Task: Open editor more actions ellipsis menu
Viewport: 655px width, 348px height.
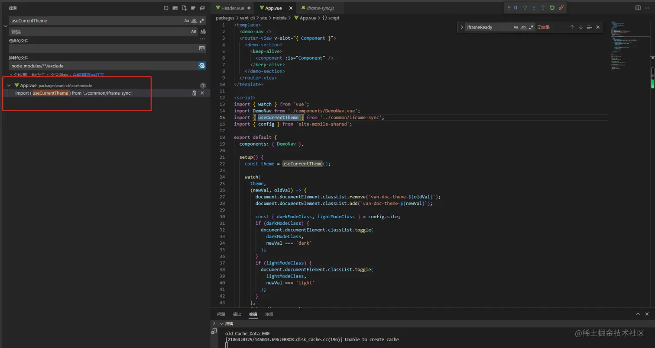Action: coord(647,8)
